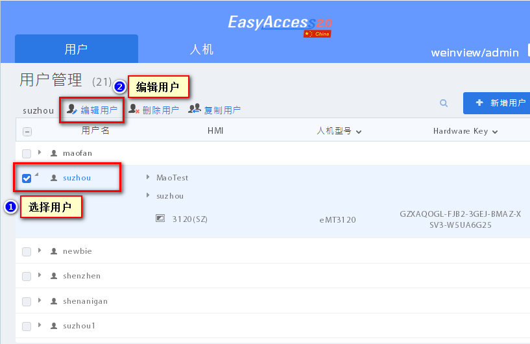Click the user icon beside maofan
Screen dimensions: 530x344
click(x=54, y=153)
